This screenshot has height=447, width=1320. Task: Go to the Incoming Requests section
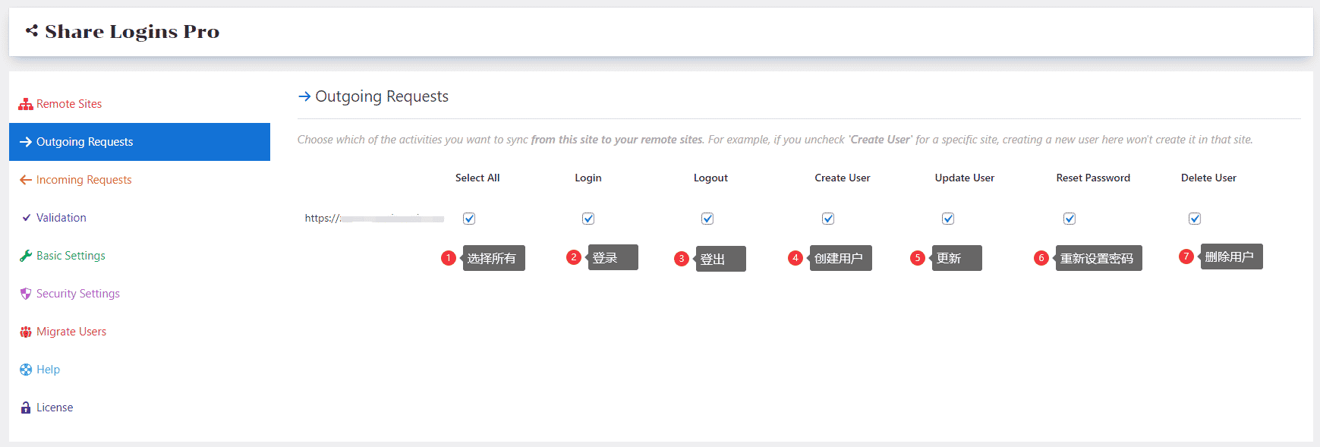(x=140, y=180)
